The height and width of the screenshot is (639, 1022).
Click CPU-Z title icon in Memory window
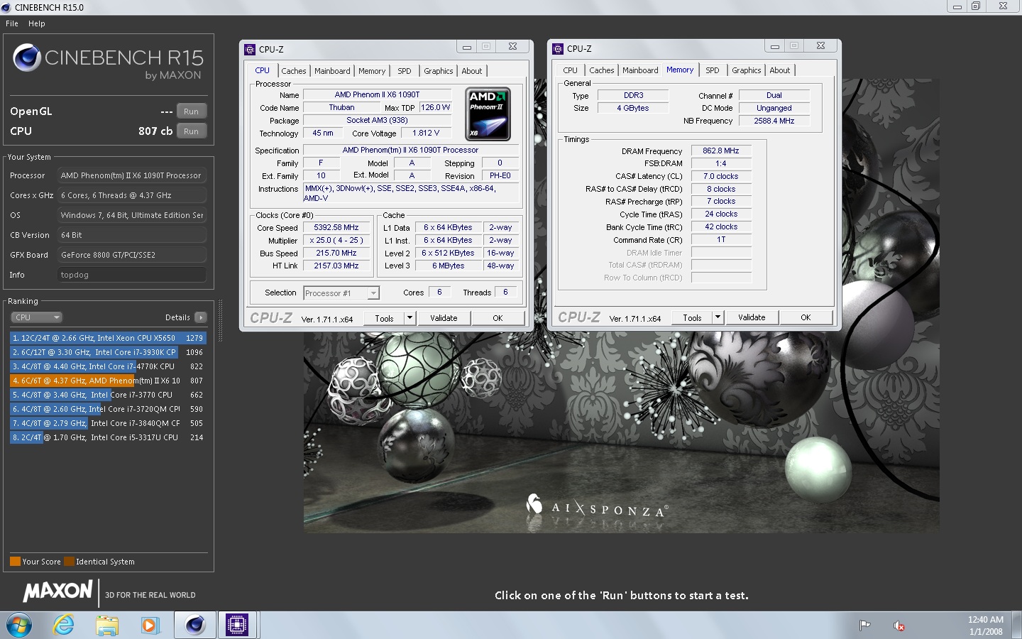pos(558,49)
